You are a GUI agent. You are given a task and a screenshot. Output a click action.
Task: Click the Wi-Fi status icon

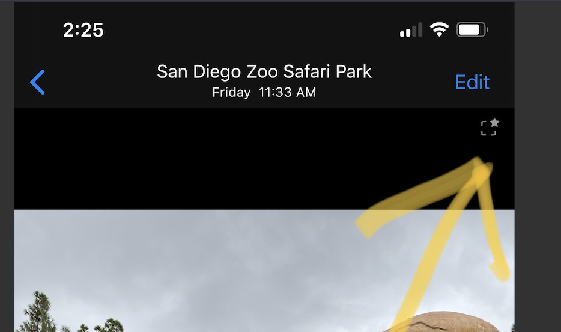(439, 29)
